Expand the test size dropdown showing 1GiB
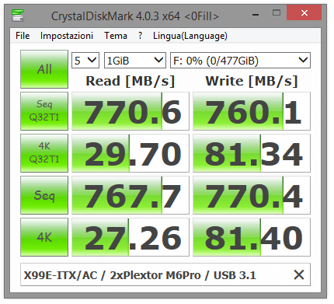 click(x=135, y=61)
